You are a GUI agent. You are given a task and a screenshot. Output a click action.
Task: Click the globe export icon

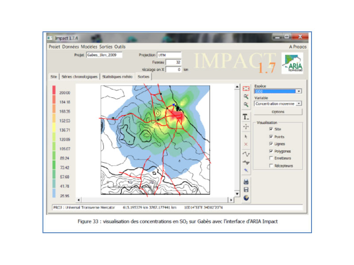point(246,198)
